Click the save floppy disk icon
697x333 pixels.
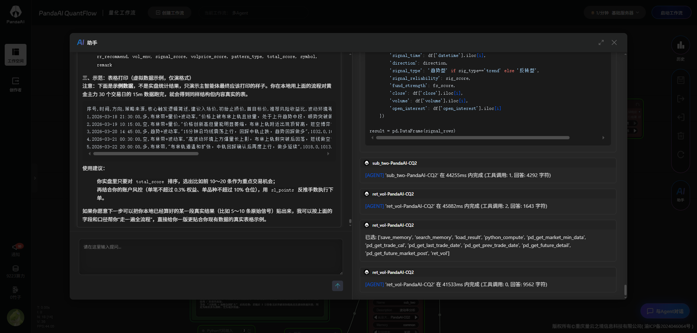coord(681,80)
